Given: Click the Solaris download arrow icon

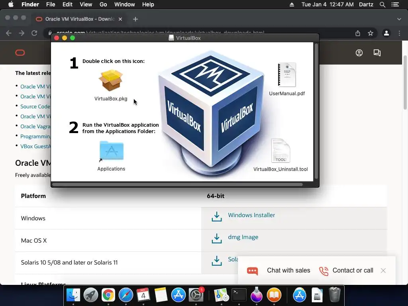Looking at the screenshot, I should click(x=217, y=261).
